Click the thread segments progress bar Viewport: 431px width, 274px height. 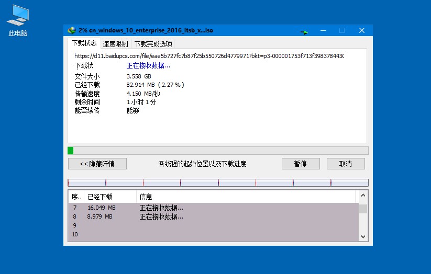coord(218,182)
